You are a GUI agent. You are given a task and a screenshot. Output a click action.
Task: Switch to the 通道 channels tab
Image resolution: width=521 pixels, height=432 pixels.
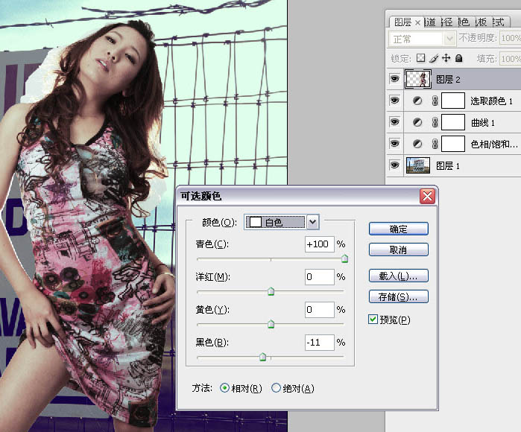pos(432,22)
